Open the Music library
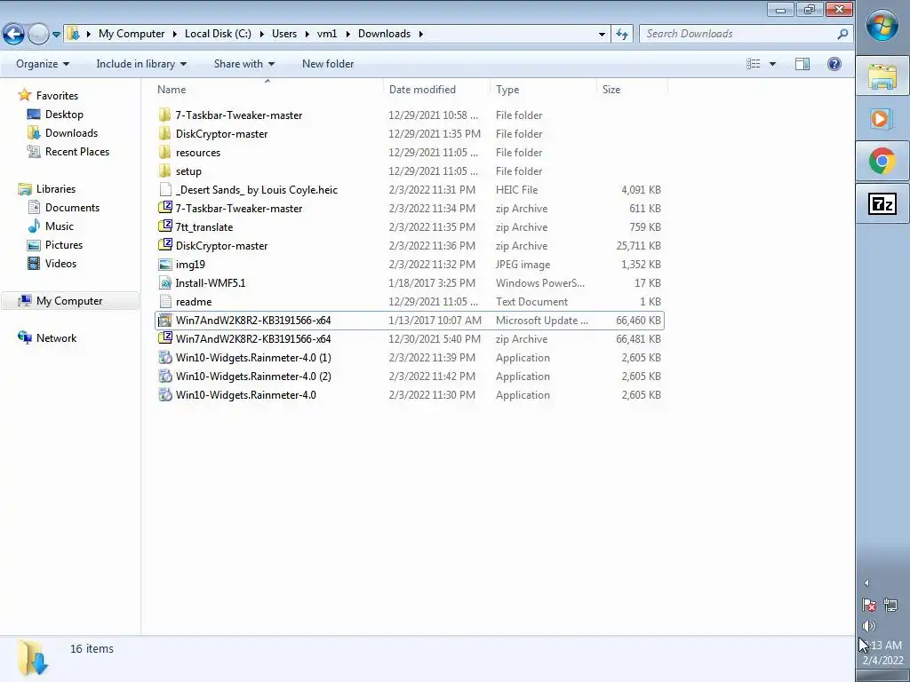Screen dimensions: 910x682 tap(60, 226)
